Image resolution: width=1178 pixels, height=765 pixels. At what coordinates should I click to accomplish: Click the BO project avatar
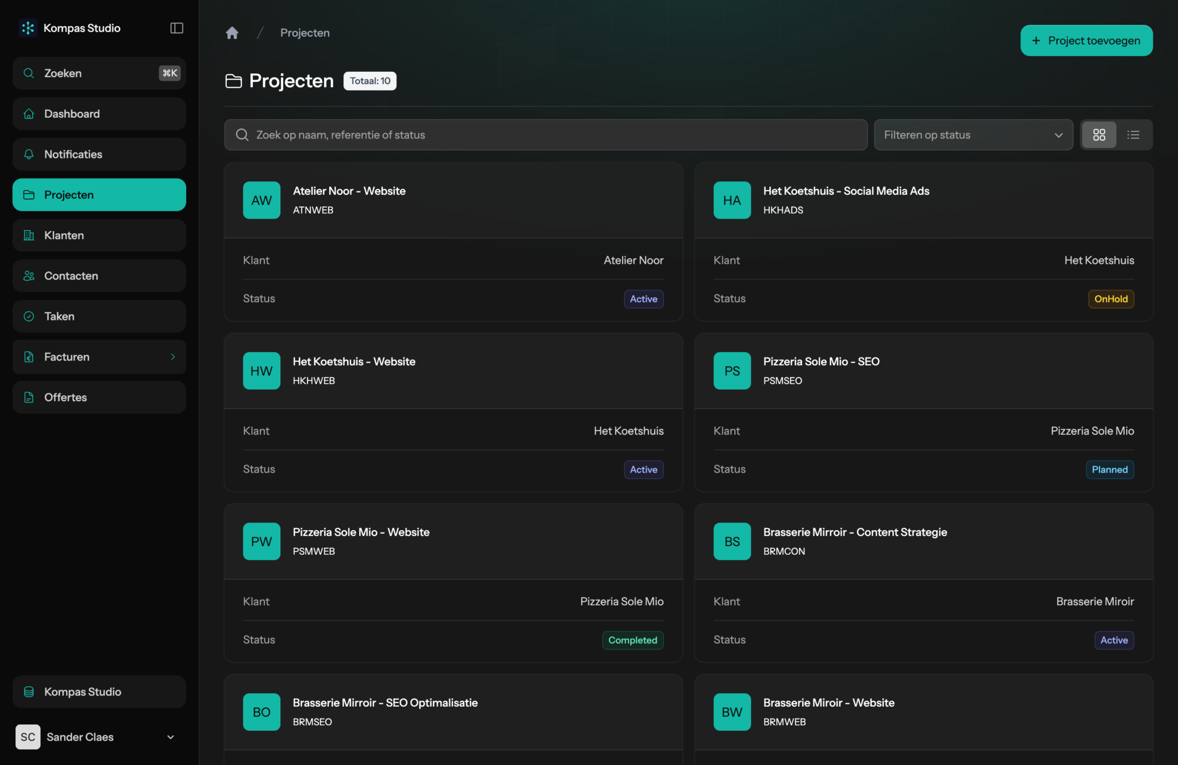pos(262,712)
